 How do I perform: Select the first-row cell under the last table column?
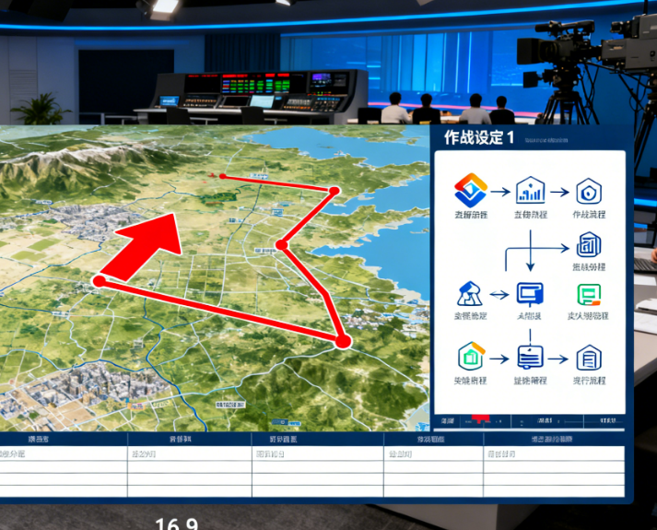pos(554,453)
